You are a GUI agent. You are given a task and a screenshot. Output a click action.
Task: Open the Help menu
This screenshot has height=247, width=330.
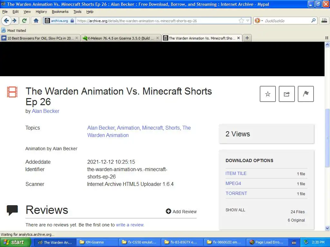pyautogui.click(x=90, y=12)
